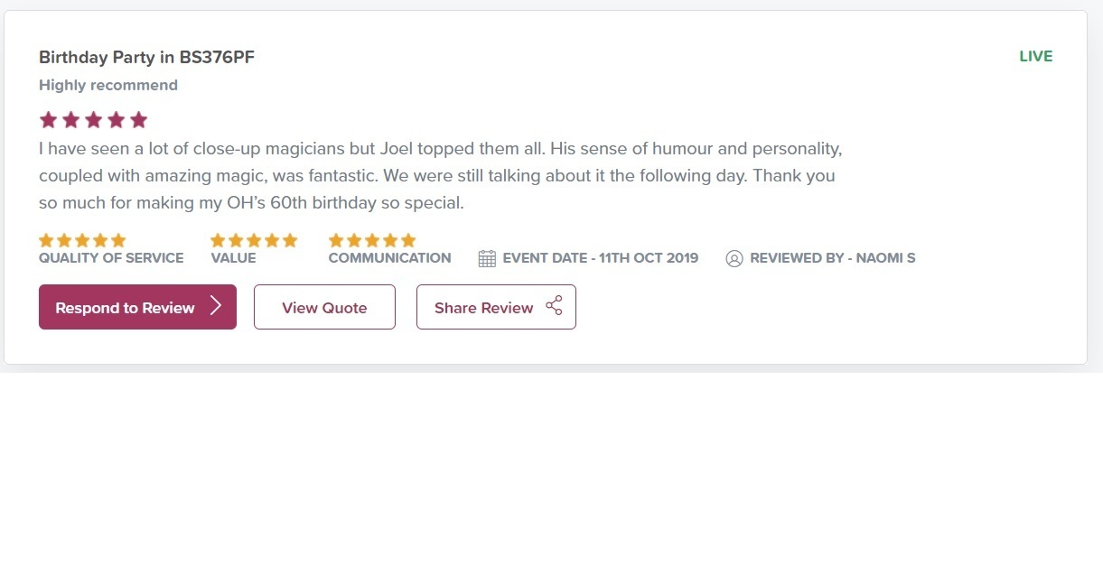Click the Birthday Party in BS376PF title
Viewport: 1103px width, 585px height.
coord(146,57)
